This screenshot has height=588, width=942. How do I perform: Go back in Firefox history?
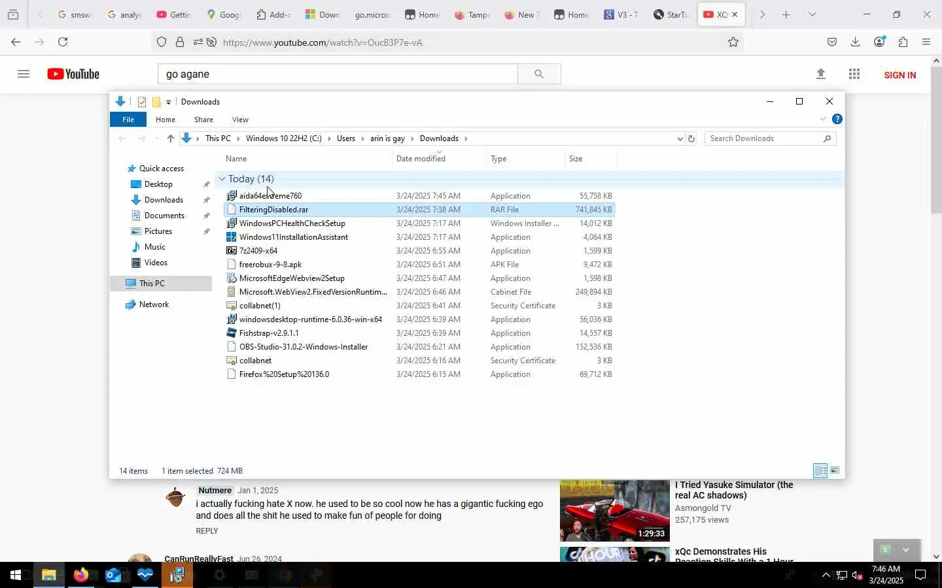click(x=16, y=42)
